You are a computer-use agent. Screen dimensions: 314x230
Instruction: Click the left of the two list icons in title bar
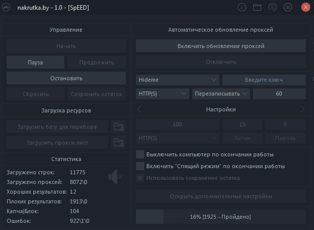click(x=273, y=7)
